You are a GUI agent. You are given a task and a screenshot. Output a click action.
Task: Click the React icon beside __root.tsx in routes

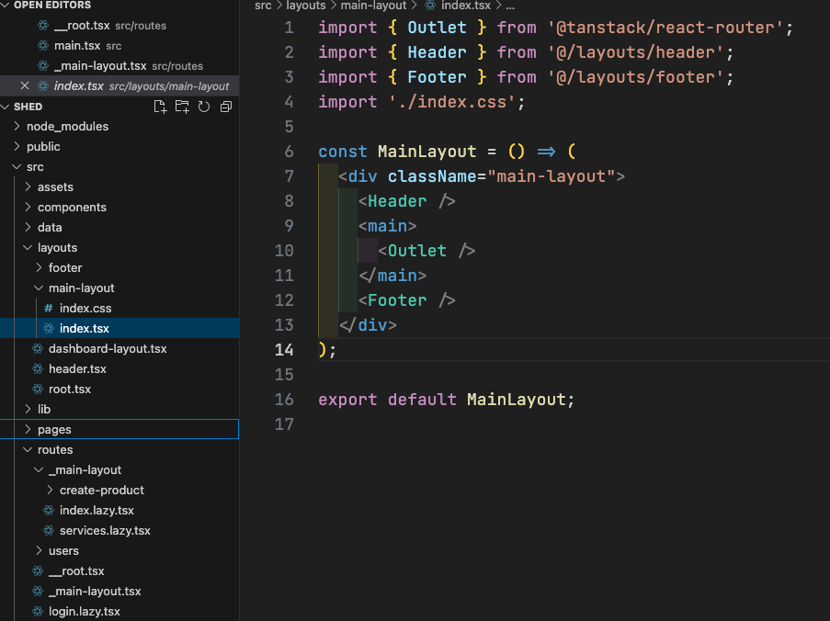pos(37,570)
